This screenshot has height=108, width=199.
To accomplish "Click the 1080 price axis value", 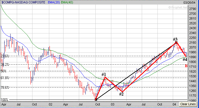I will pos(192,101).
